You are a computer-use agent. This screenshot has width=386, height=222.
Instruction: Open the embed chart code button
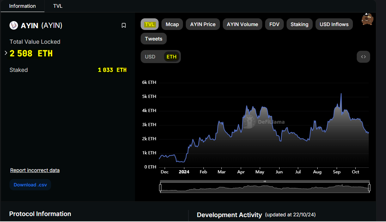363,57
